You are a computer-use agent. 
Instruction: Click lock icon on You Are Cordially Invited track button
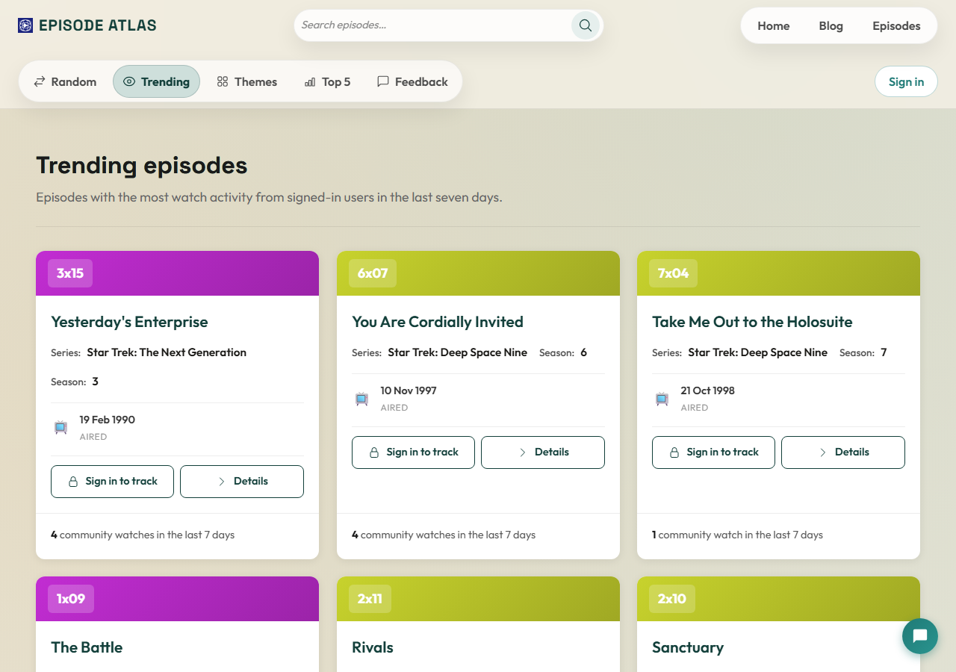pyautogui.click(x=374, y=452)
